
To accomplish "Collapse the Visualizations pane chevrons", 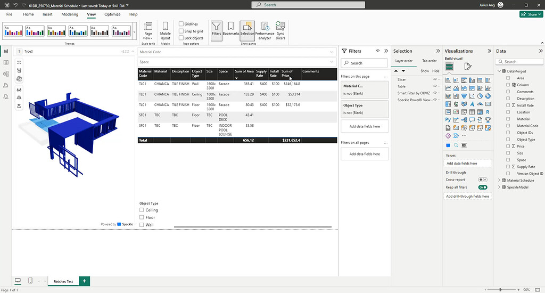I will [490, 51].
